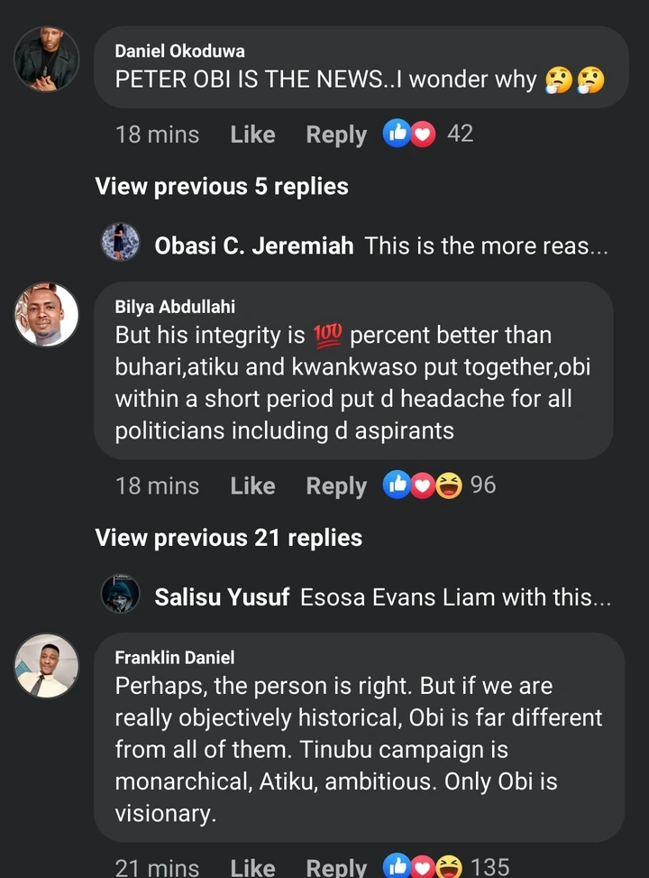Like Bilya Abdullahi's comment

click(x=252, y=485)
